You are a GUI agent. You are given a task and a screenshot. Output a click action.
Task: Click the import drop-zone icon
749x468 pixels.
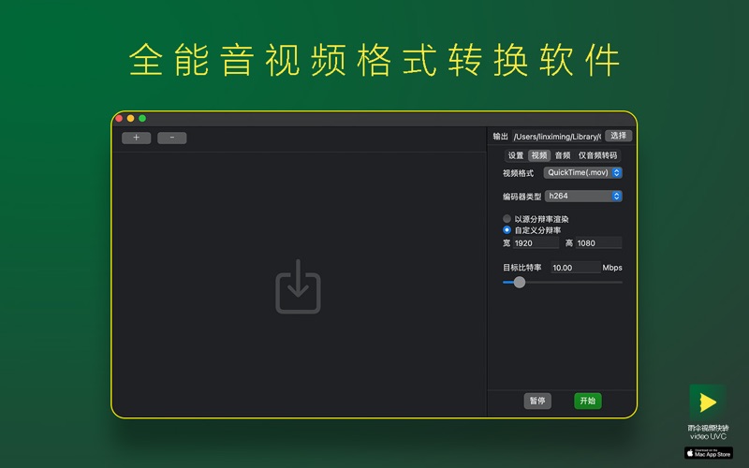(298, 286)
